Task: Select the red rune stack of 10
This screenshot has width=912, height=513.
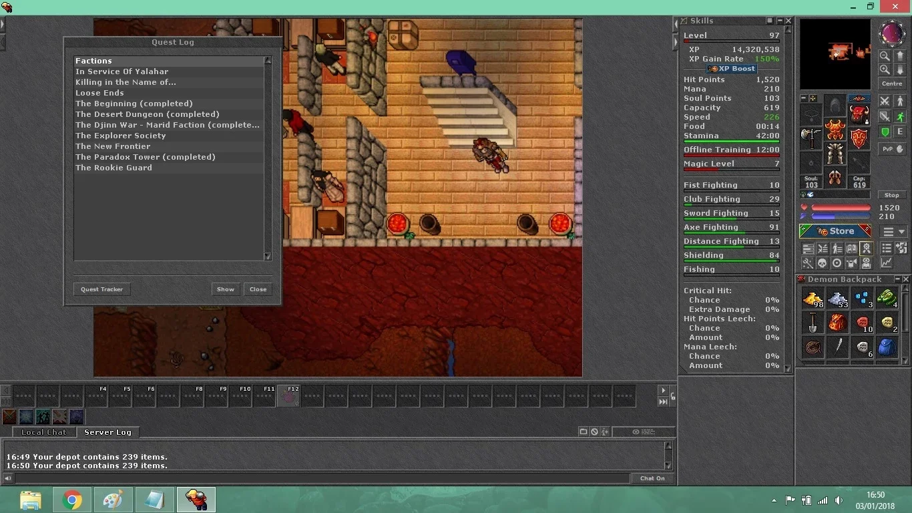Action: pyautogui.click(x=863, y=323)
